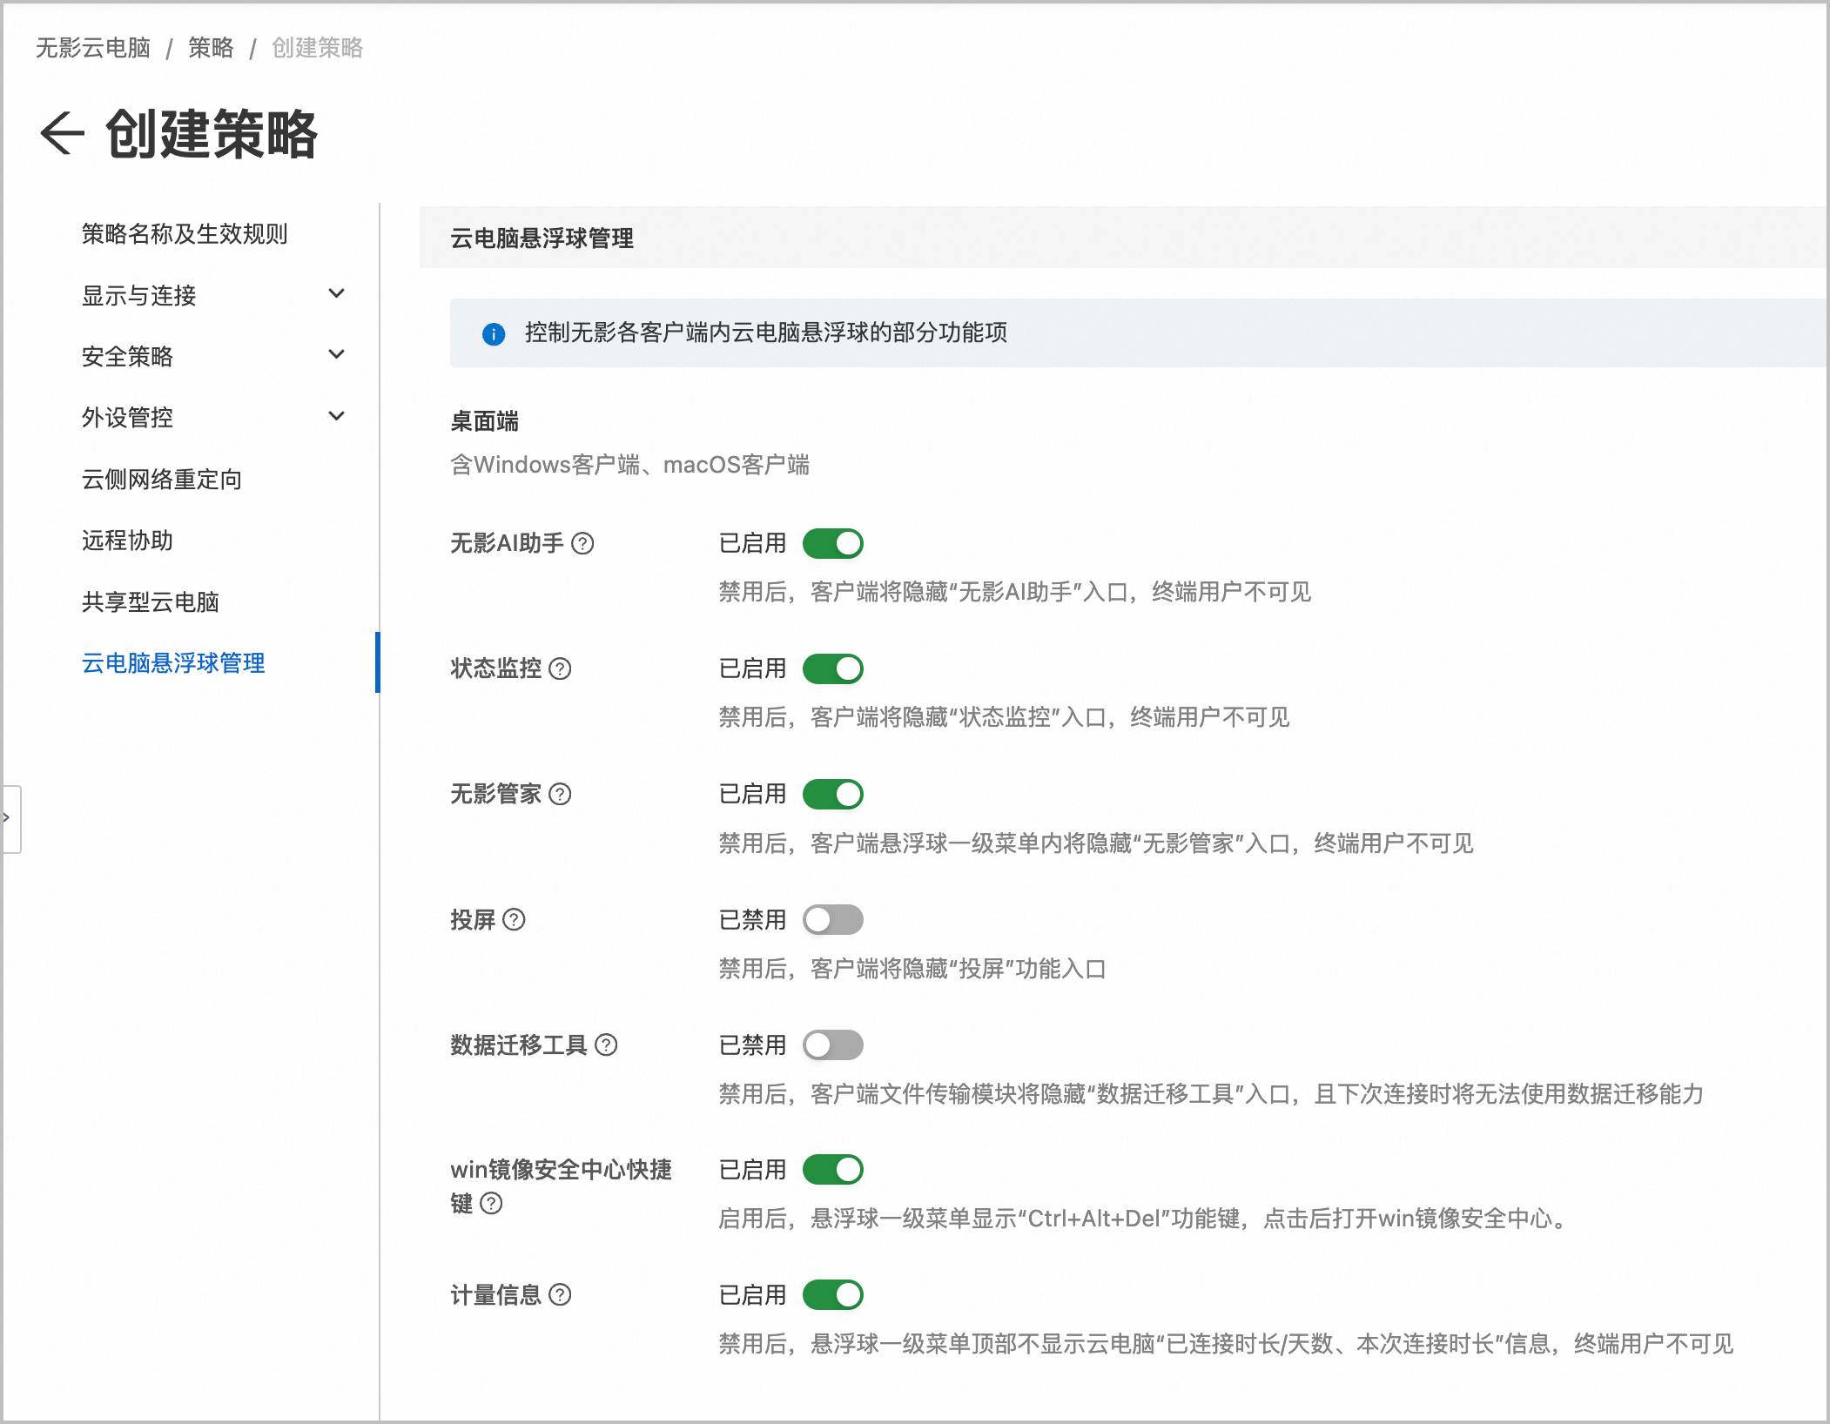1830x1424 pixels.
Task: Open the 策略 breadcrumb link
Action: pos(212,48)
